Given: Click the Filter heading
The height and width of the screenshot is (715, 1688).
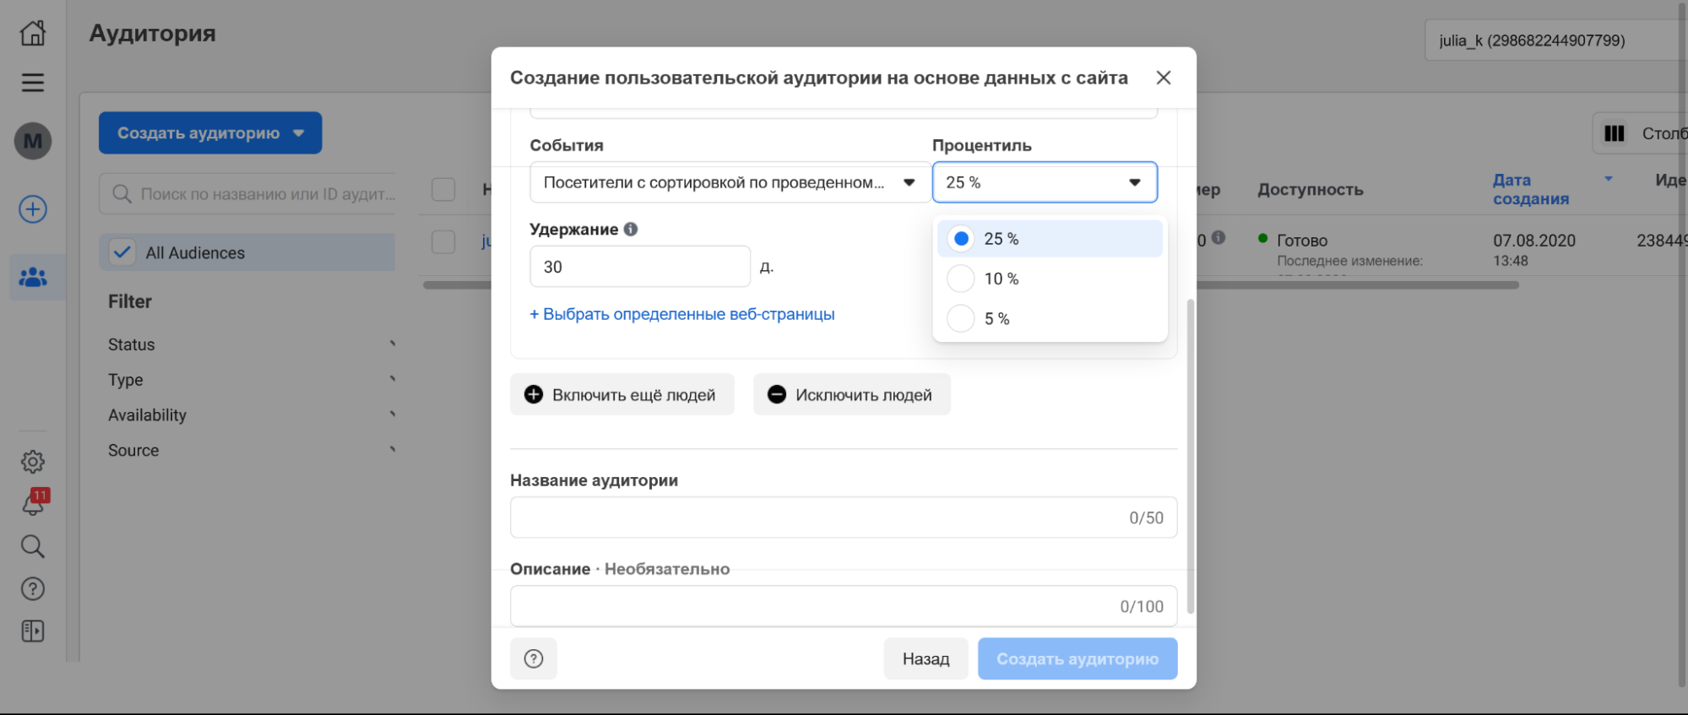Looking at the screenshot, I should [130, 301].
